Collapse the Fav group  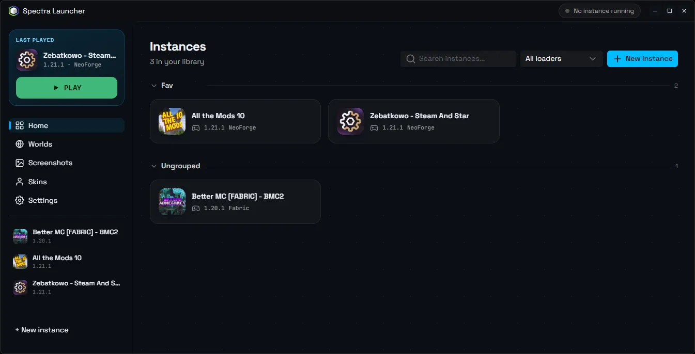153,86
